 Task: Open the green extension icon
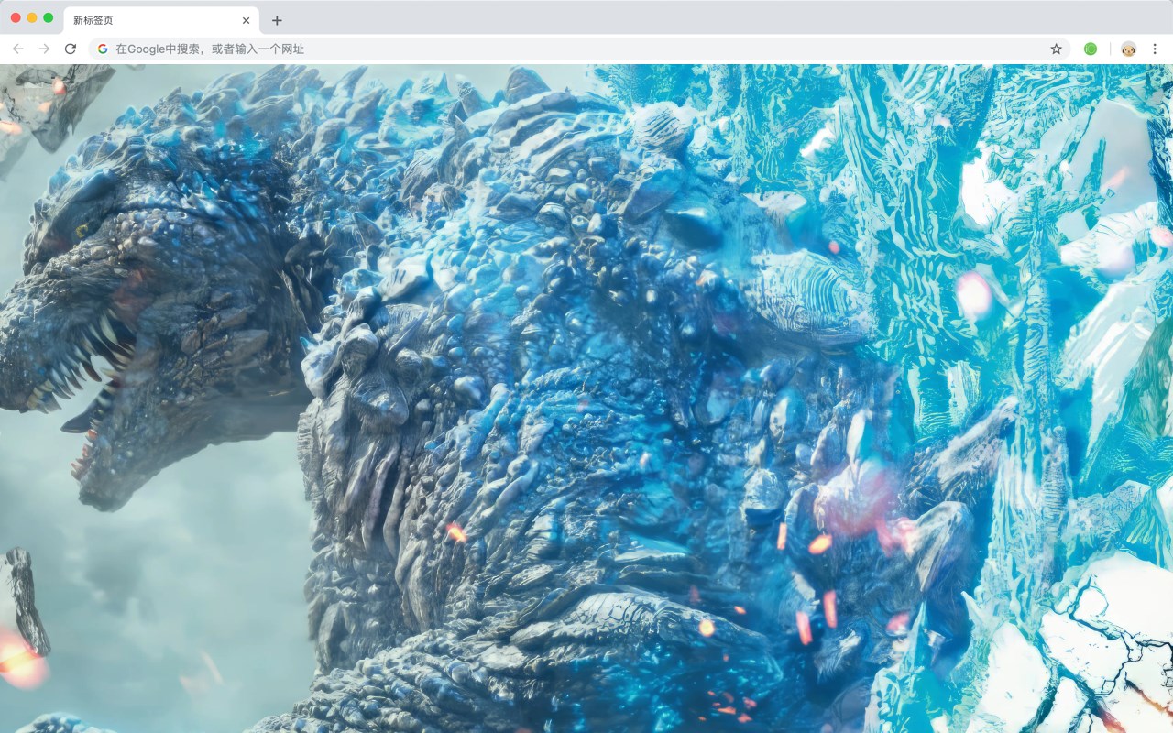1091,49
